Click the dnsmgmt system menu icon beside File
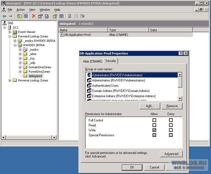This screenshot has width=211, height=174. pyautogui.click(x=4, y=10)
